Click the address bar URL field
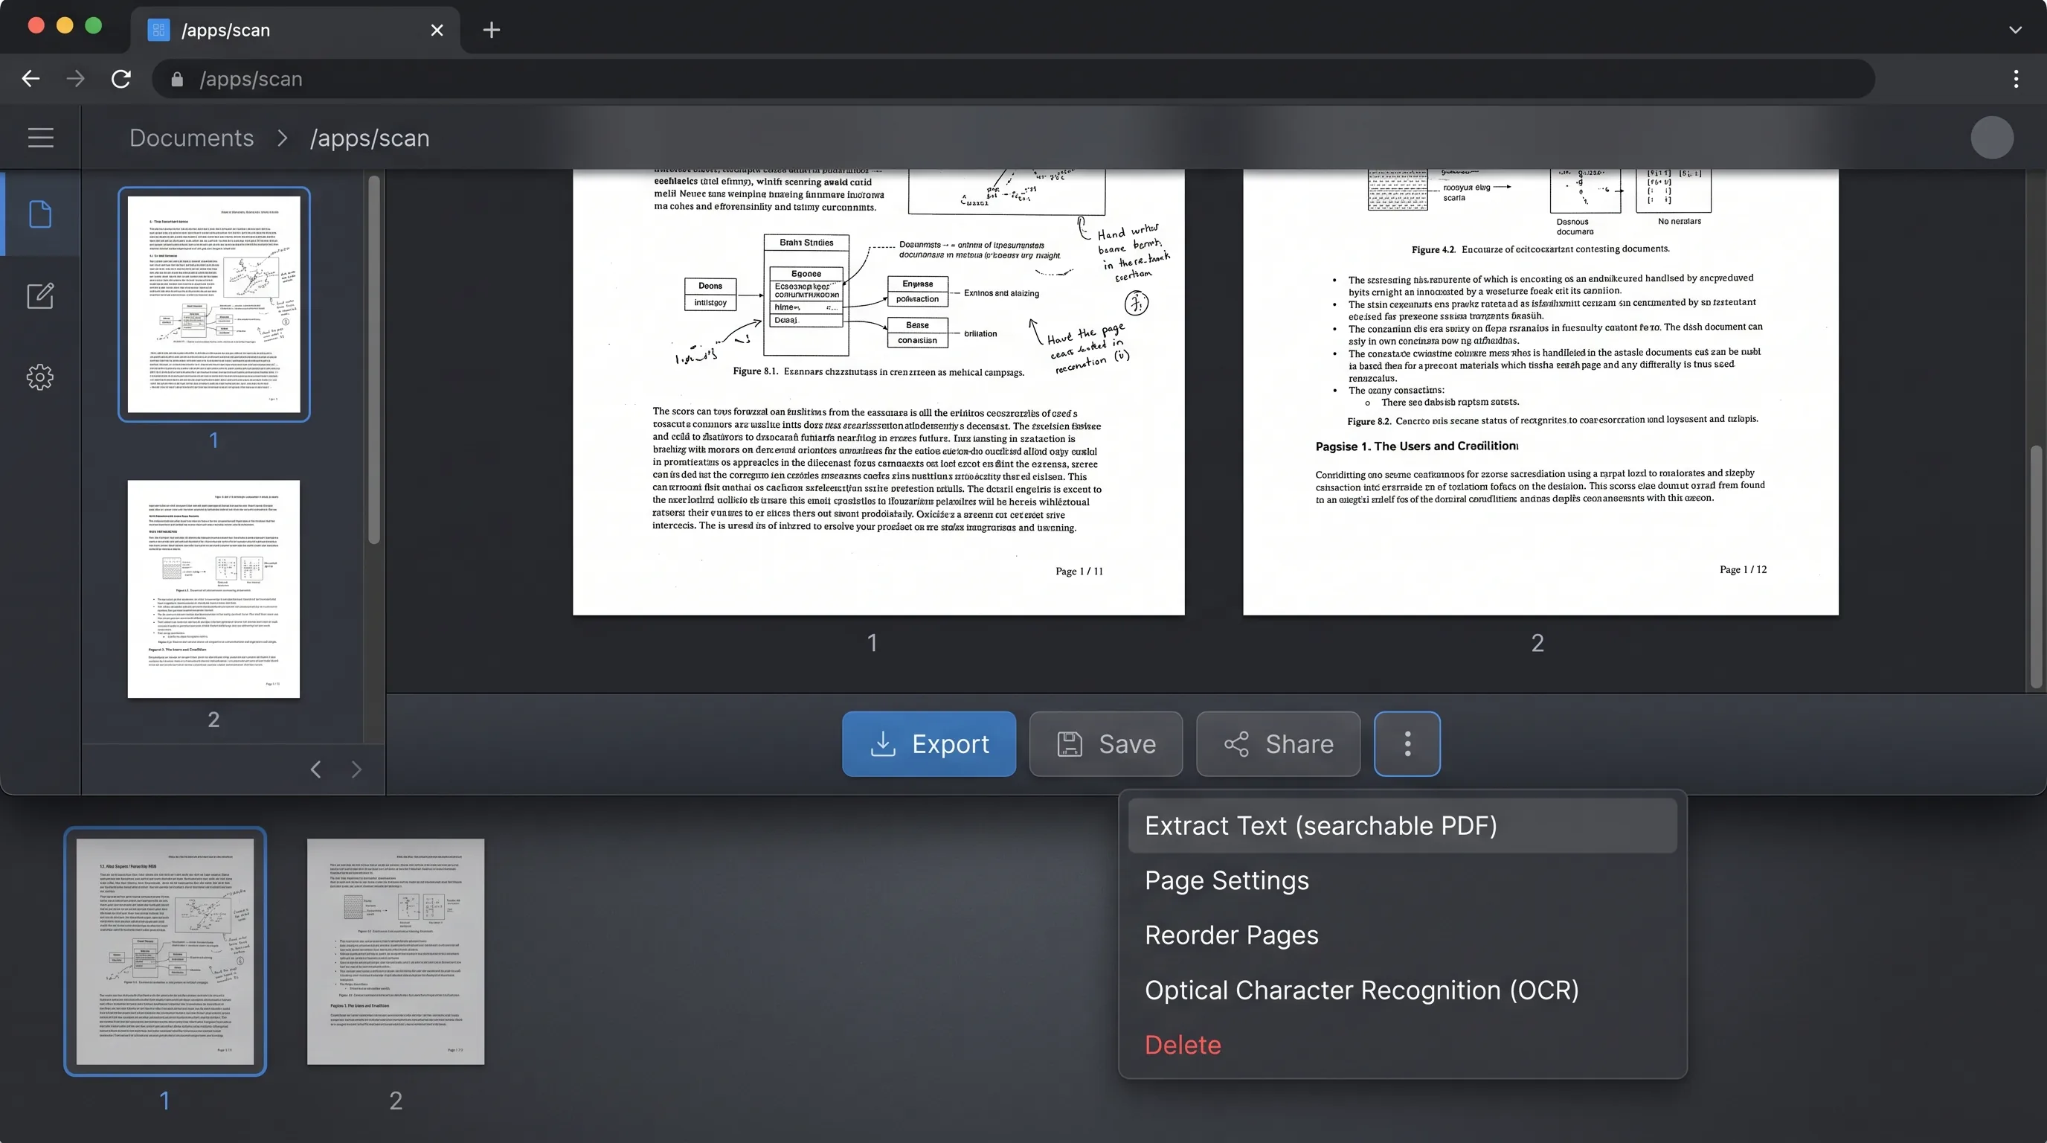 tap(1013, 79)
